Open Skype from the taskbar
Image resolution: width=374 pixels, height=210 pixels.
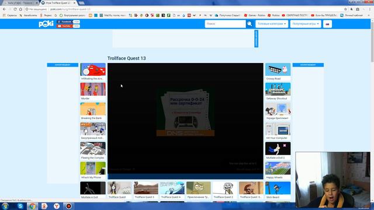(20, 206)
